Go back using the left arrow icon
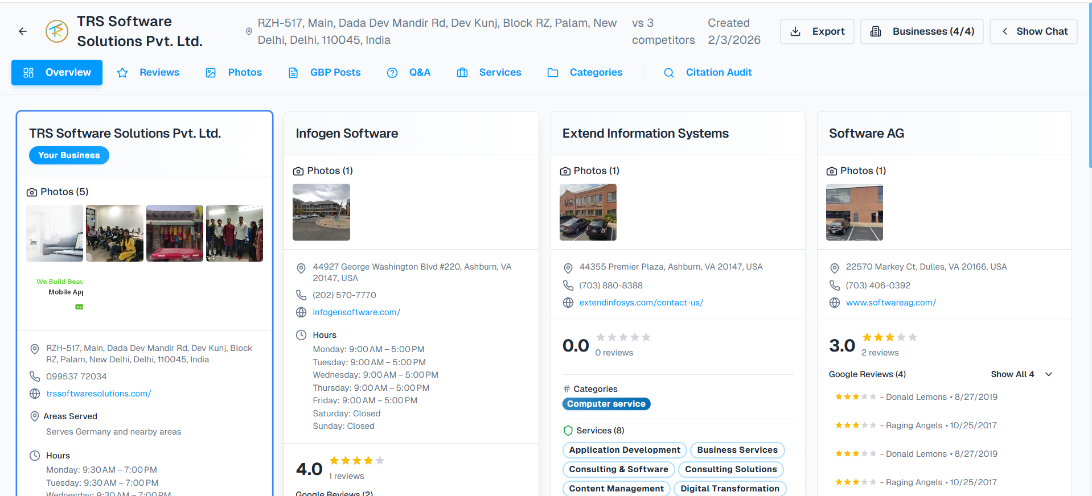 pyautogui.click(x=23, y=31)
